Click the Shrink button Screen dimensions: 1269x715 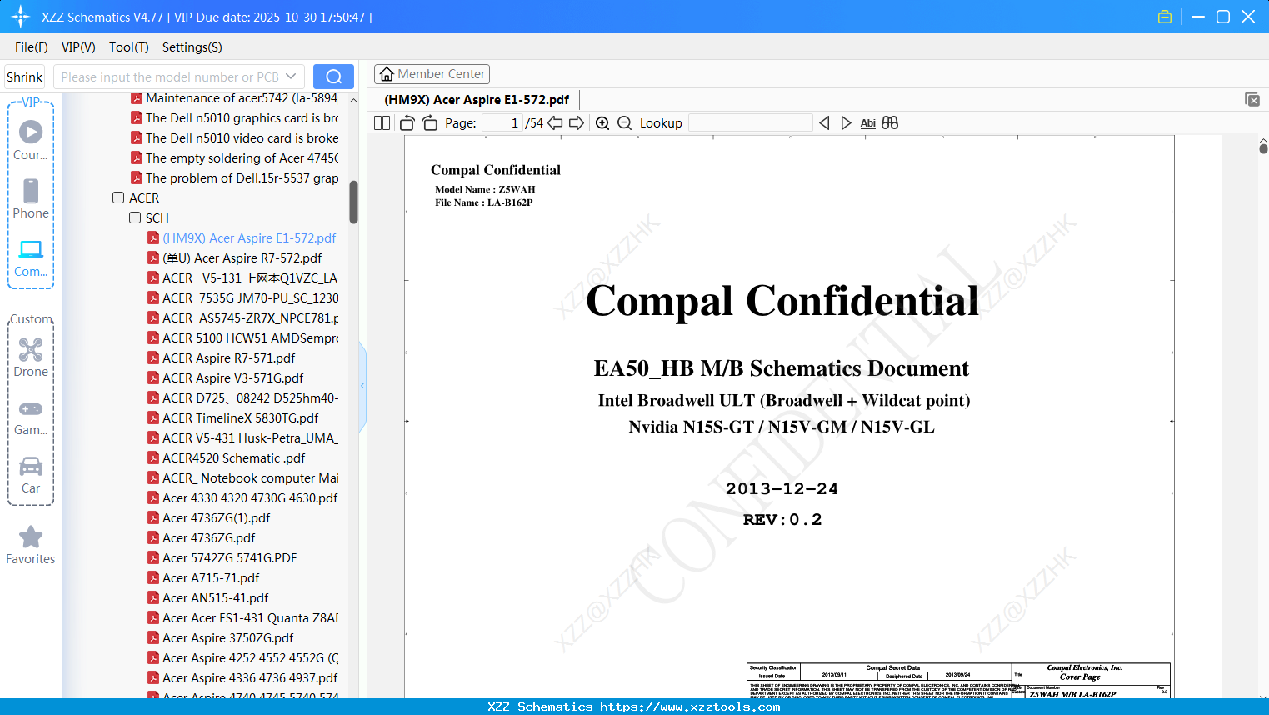tap(25, 77)
